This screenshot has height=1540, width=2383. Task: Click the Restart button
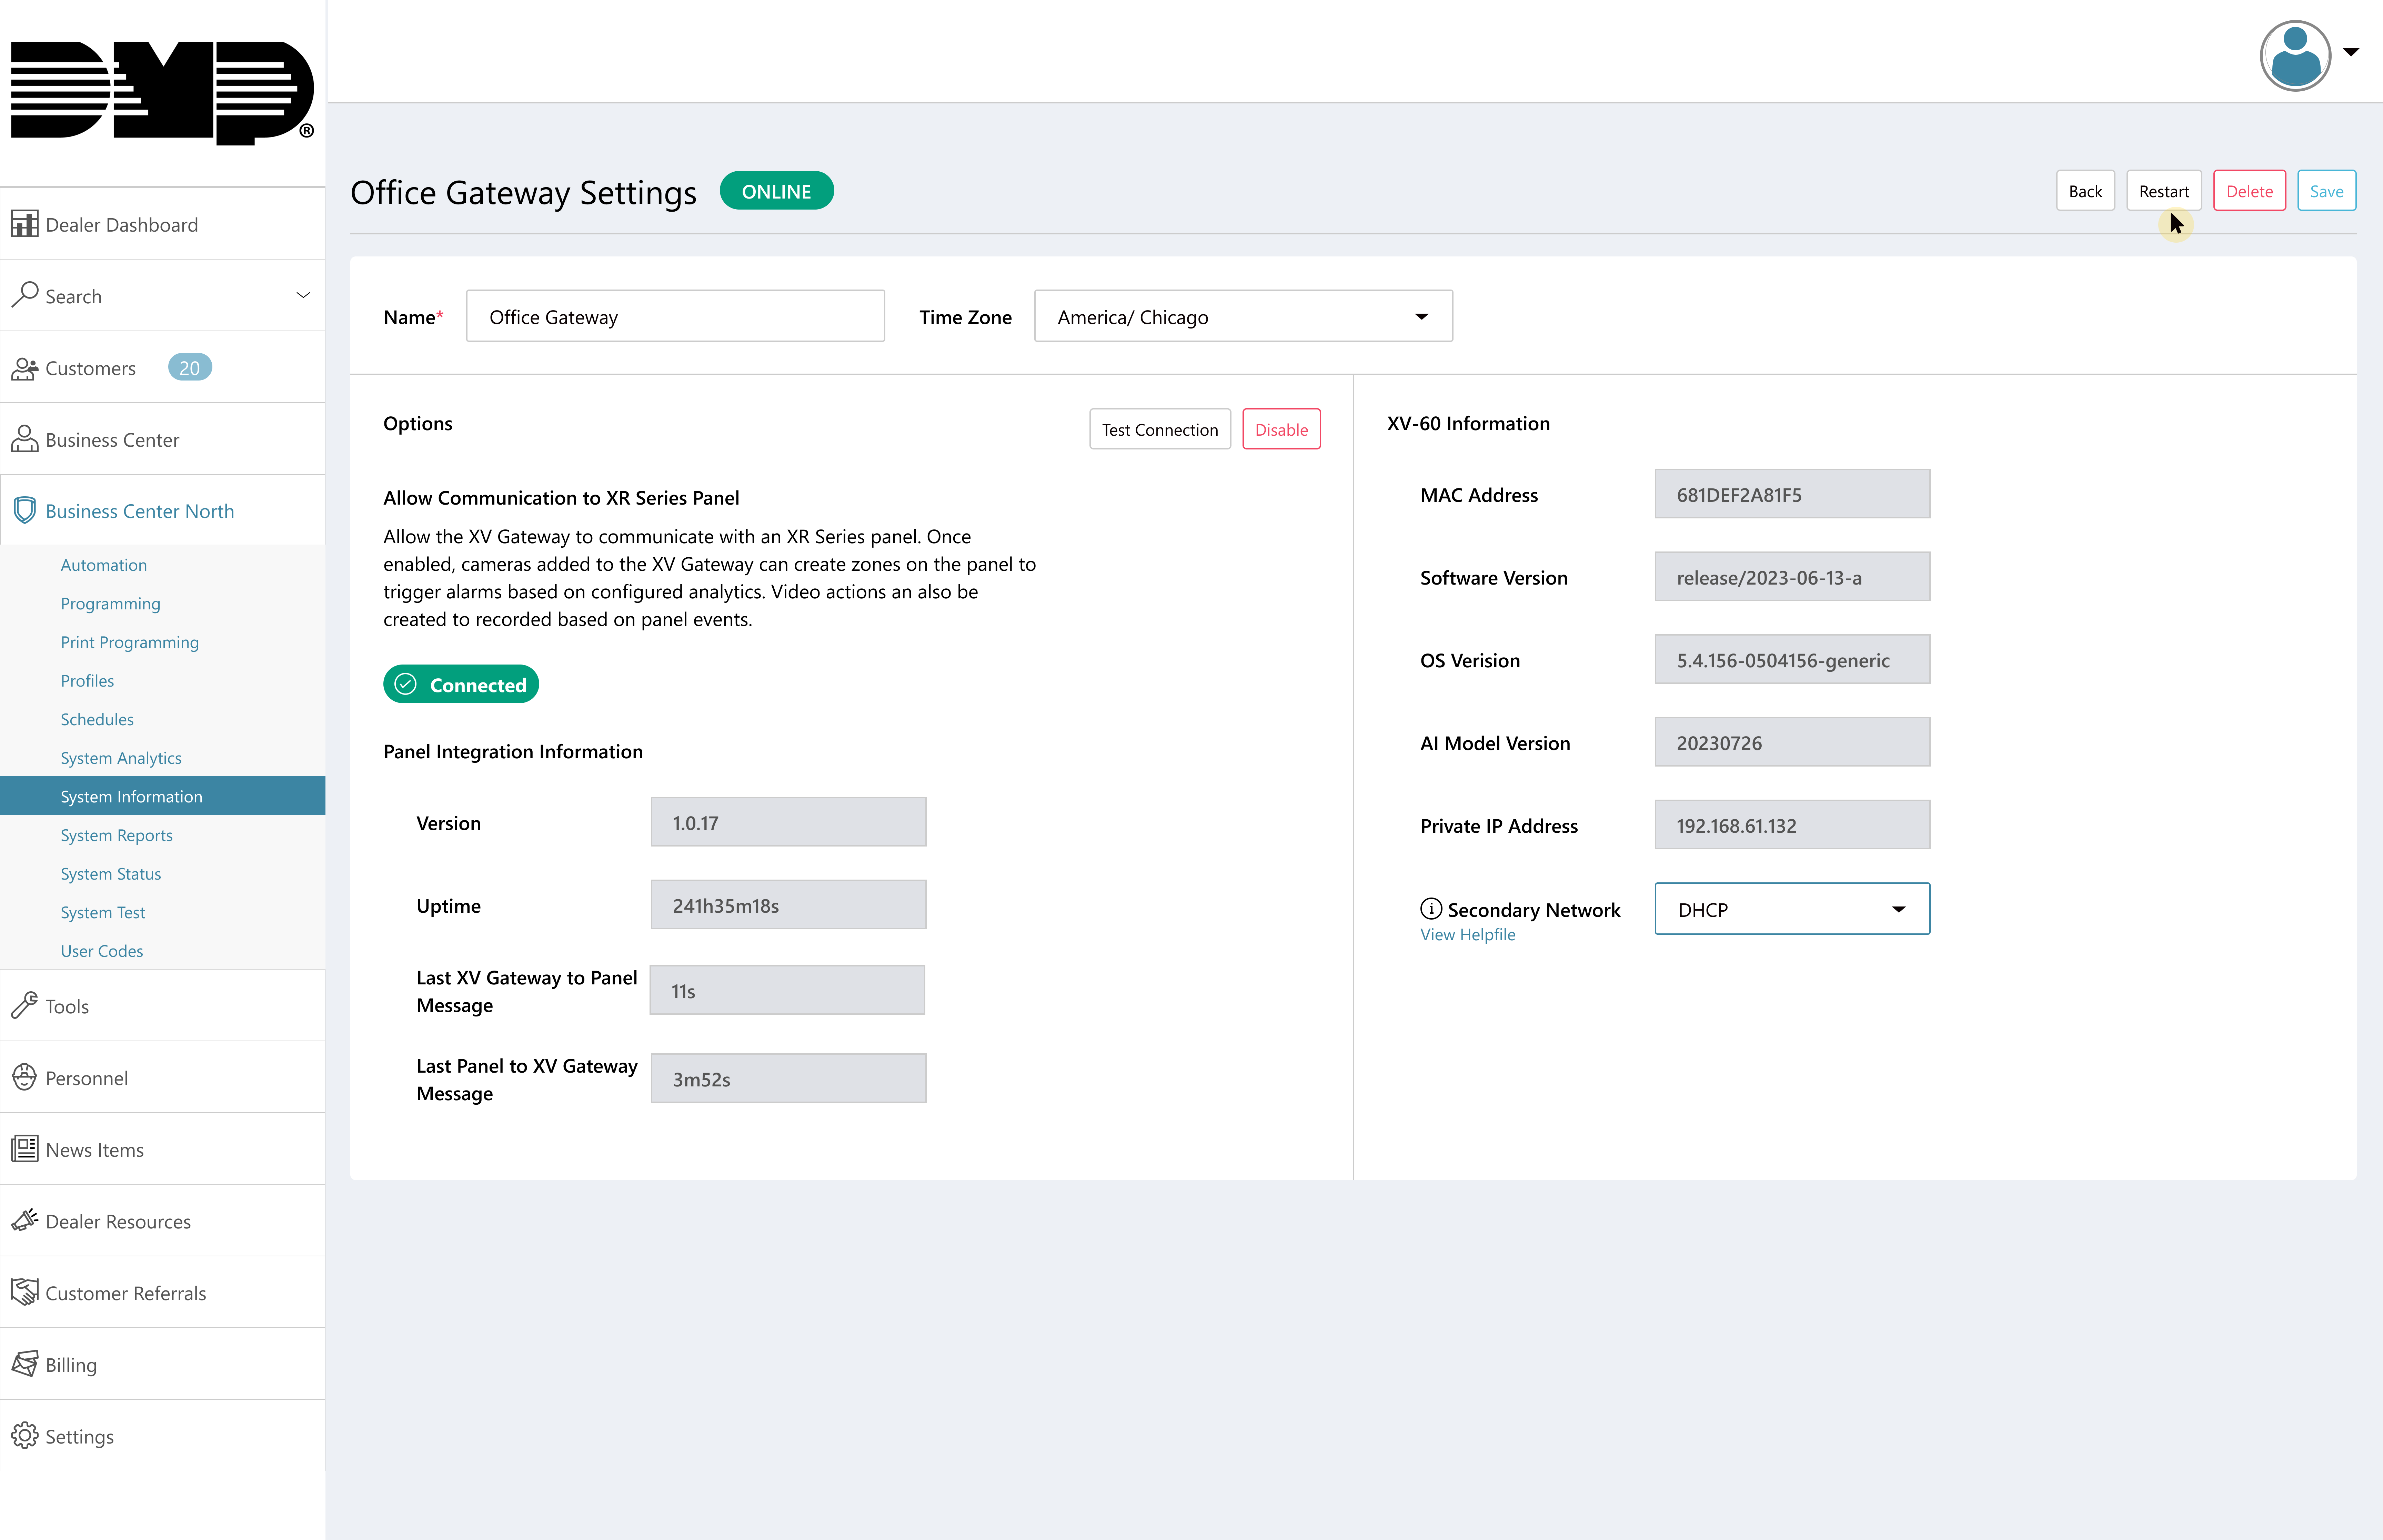tap(2164, 191)
